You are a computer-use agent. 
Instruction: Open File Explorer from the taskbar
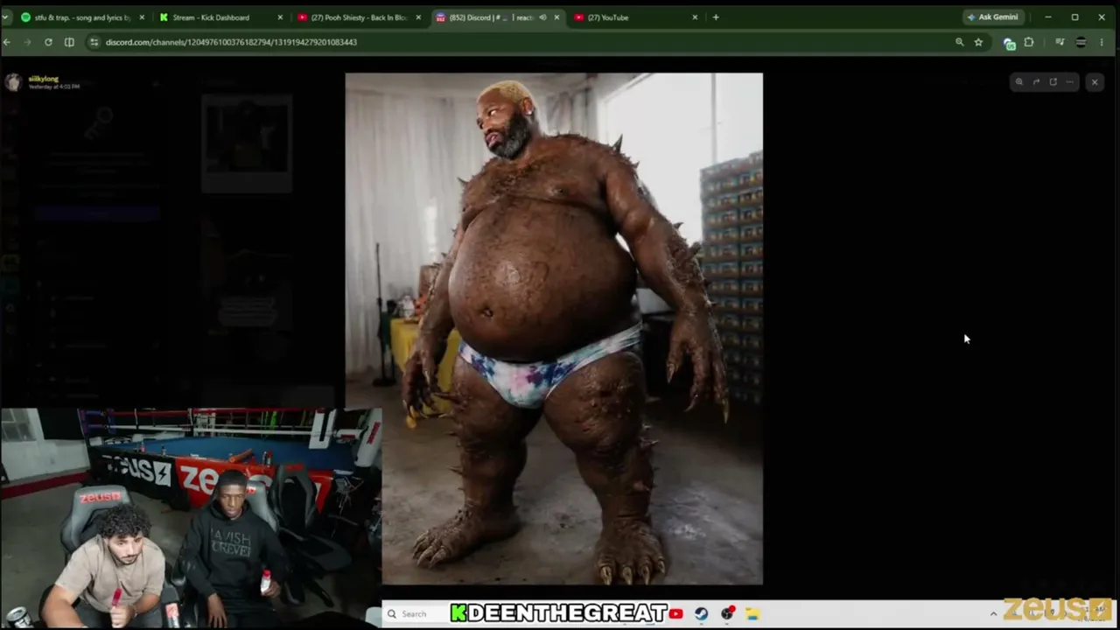[x=752, y=614]
